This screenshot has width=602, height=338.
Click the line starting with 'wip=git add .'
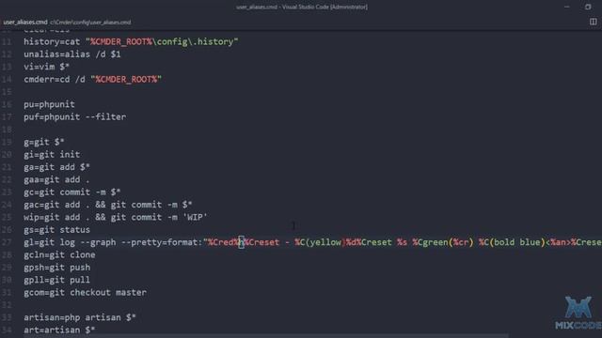pos(116,217)
